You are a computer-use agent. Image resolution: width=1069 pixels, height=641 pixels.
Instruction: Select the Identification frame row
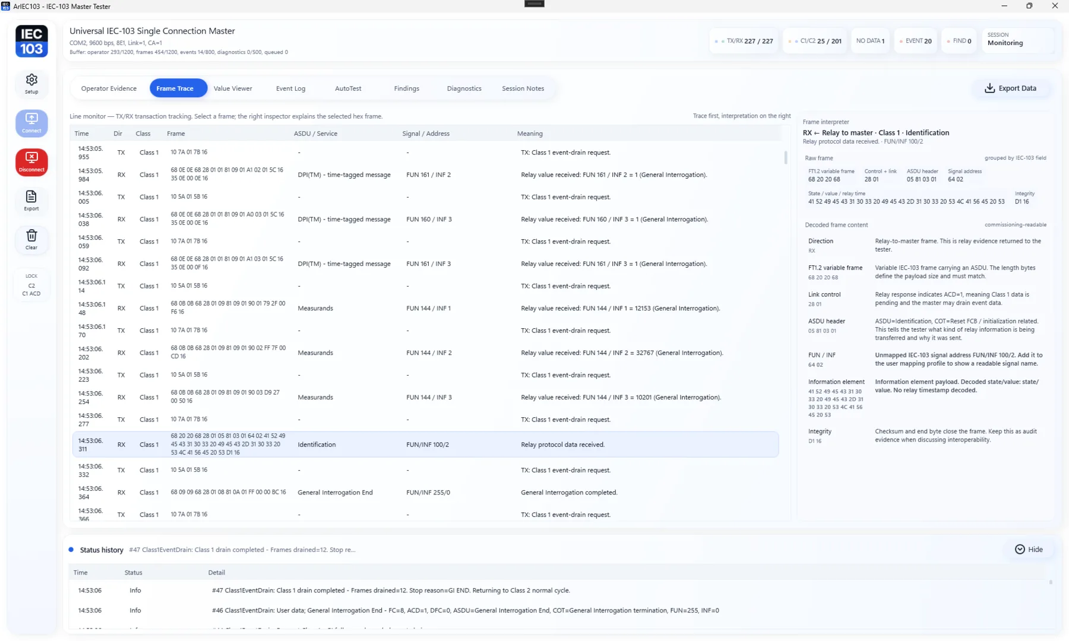tap(425, 445)
